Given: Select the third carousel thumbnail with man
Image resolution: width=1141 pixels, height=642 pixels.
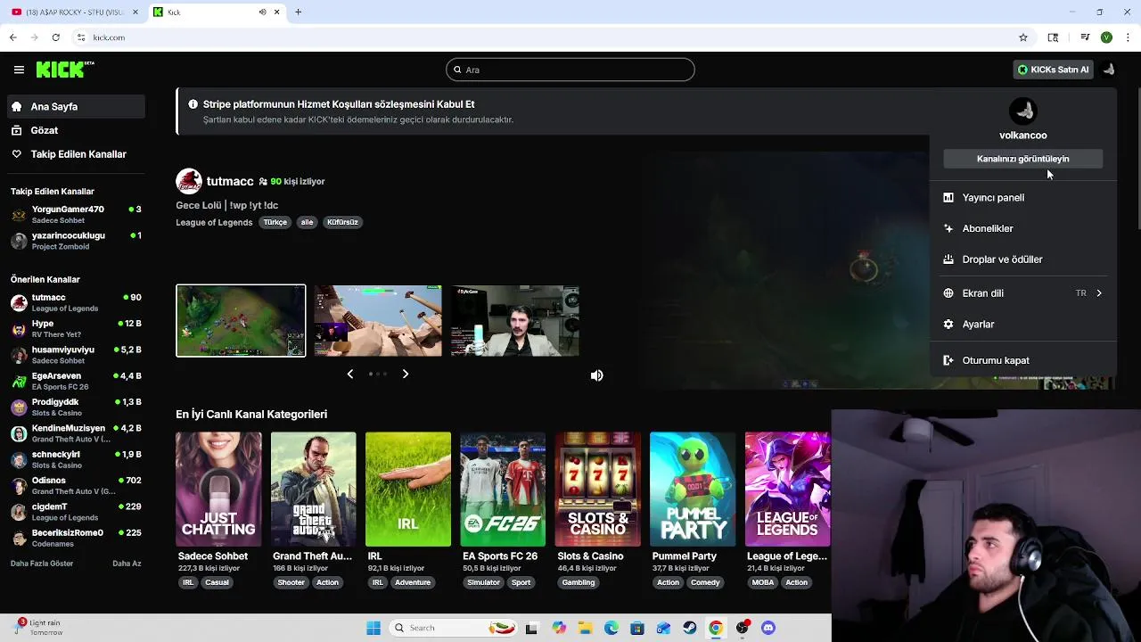Looking at the screenshot, I should (x=515, y=321).
